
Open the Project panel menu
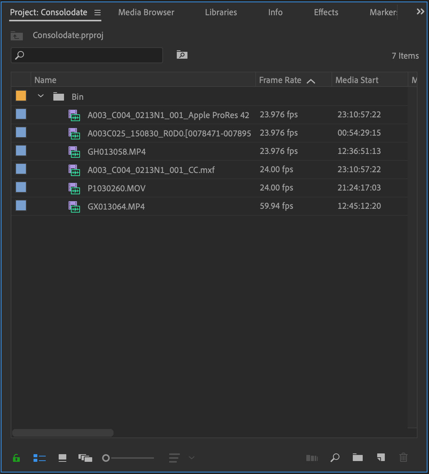pos(98,12)
